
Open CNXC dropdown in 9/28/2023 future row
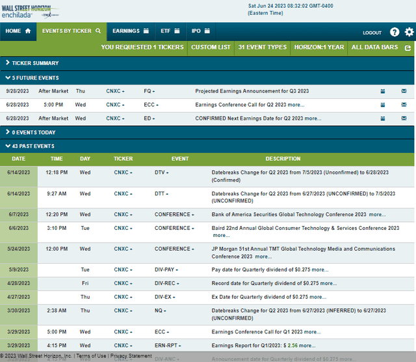point(115,91)
